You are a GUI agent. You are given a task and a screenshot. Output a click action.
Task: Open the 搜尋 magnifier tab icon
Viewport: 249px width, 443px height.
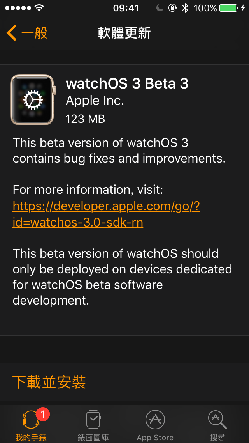217,420
